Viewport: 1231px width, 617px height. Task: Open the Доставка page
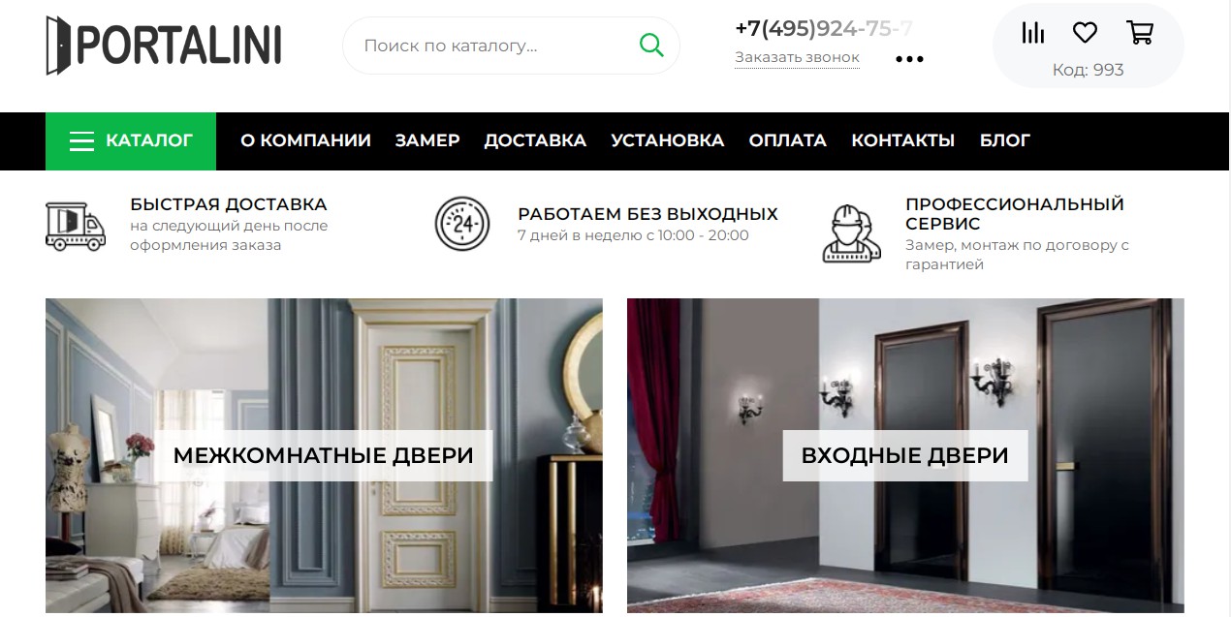(535, 140)
